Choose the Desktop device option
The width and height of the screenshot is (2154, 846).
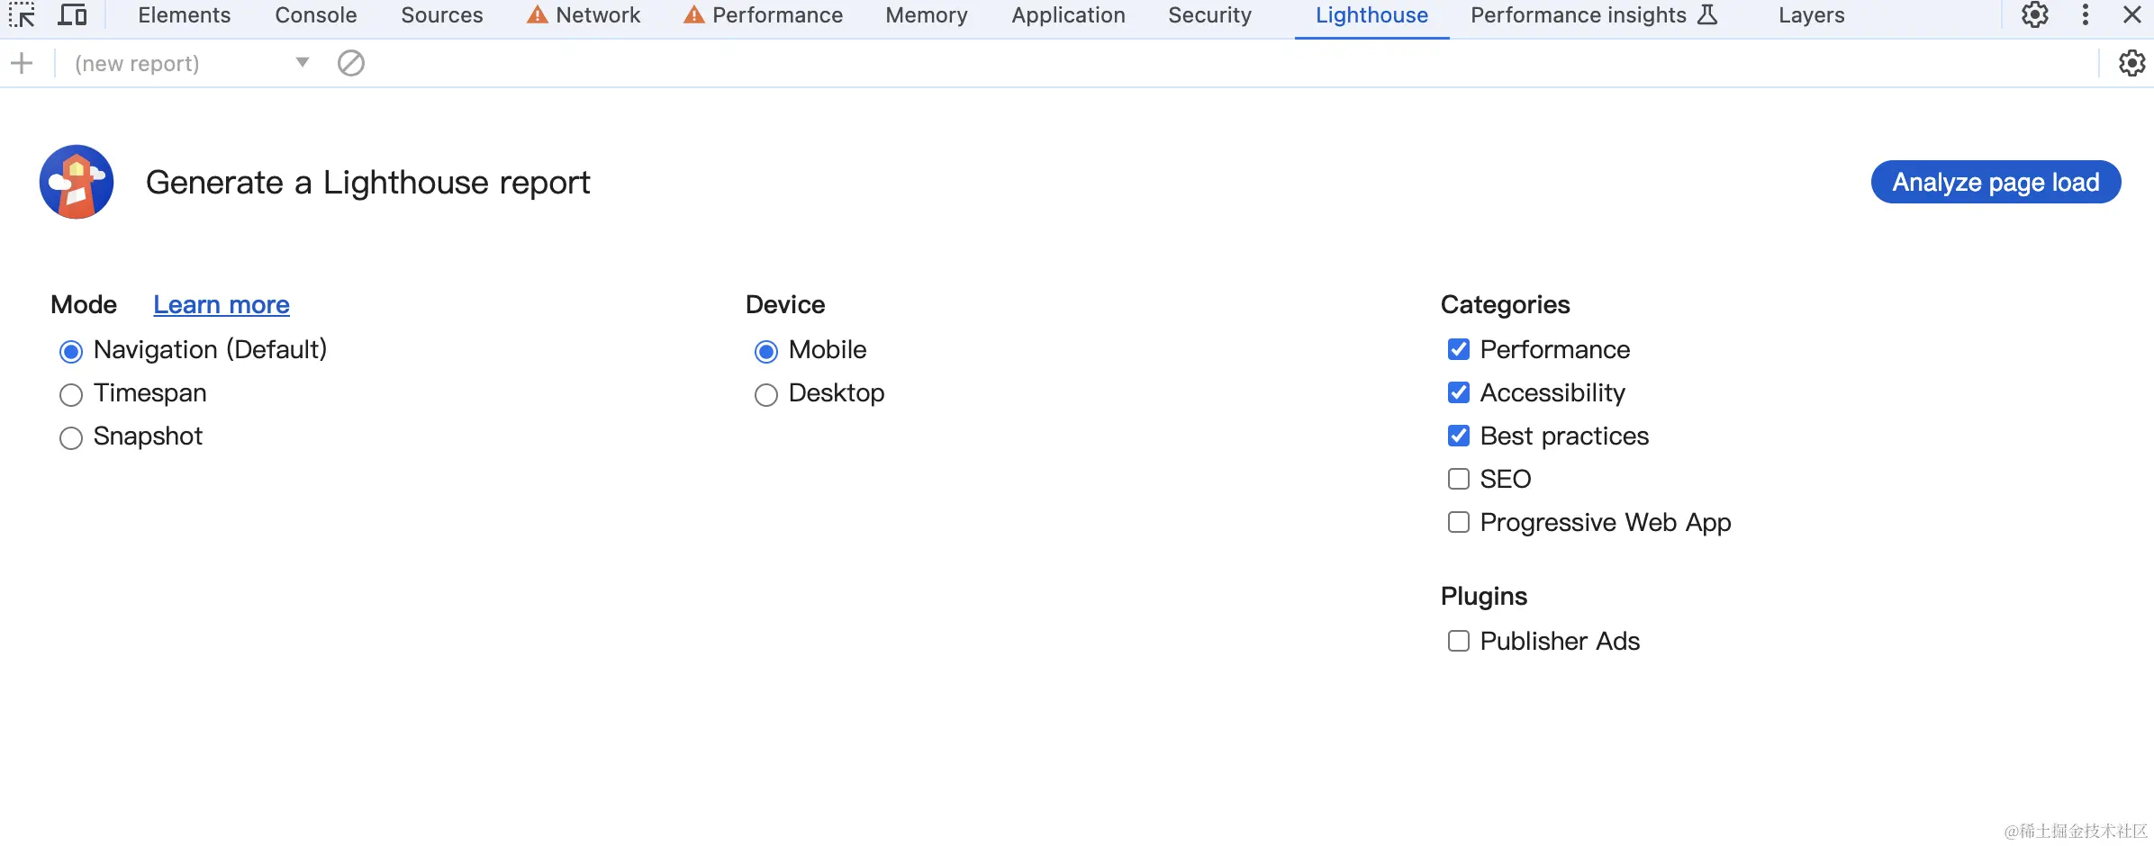(x=766, y=394)
